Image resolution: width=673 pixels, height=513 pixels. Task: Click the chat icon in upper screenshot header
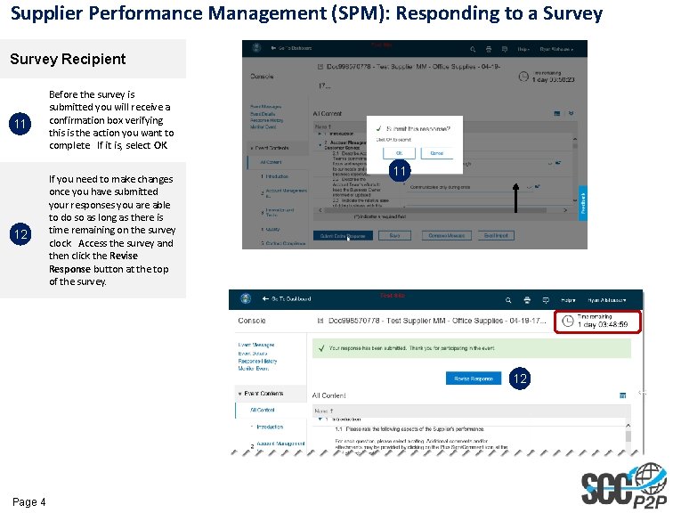(x=505, y=49)
